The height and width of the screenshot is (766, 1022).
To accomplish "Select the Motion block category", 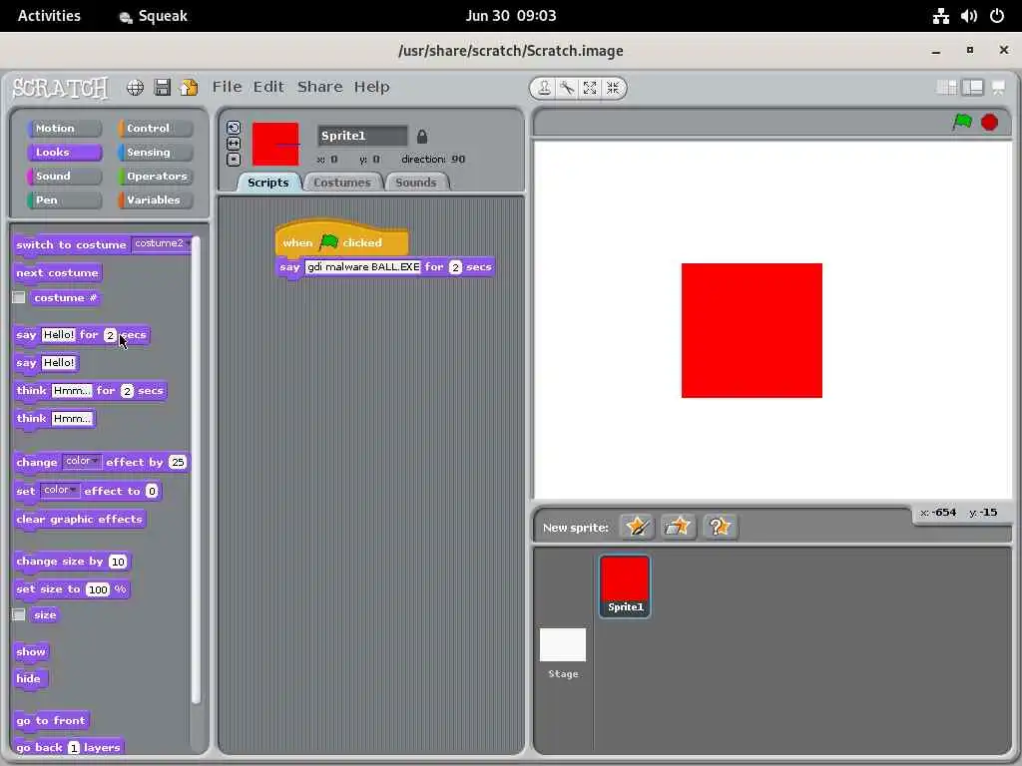I will tap(65, 129).
